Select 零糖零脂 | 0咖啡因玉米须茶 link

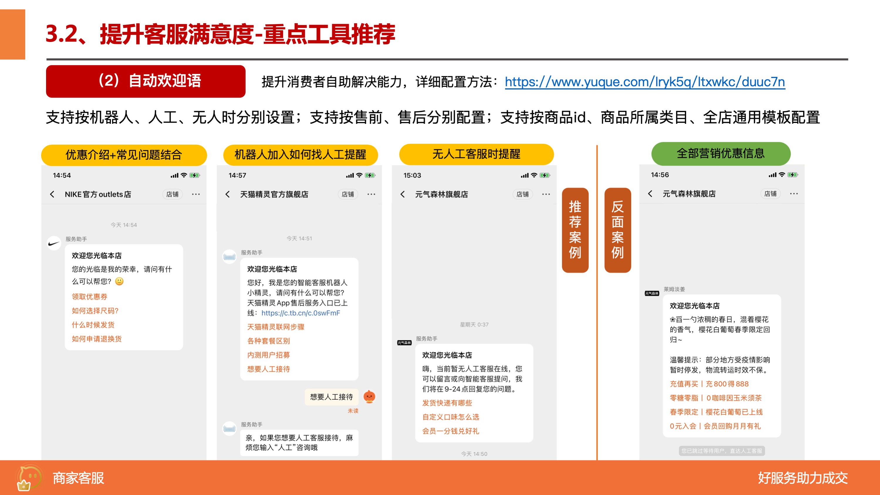[x=716, y=398]
